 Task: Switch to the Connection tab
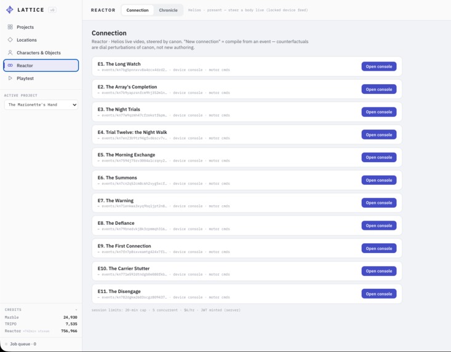tap(137, 10)
